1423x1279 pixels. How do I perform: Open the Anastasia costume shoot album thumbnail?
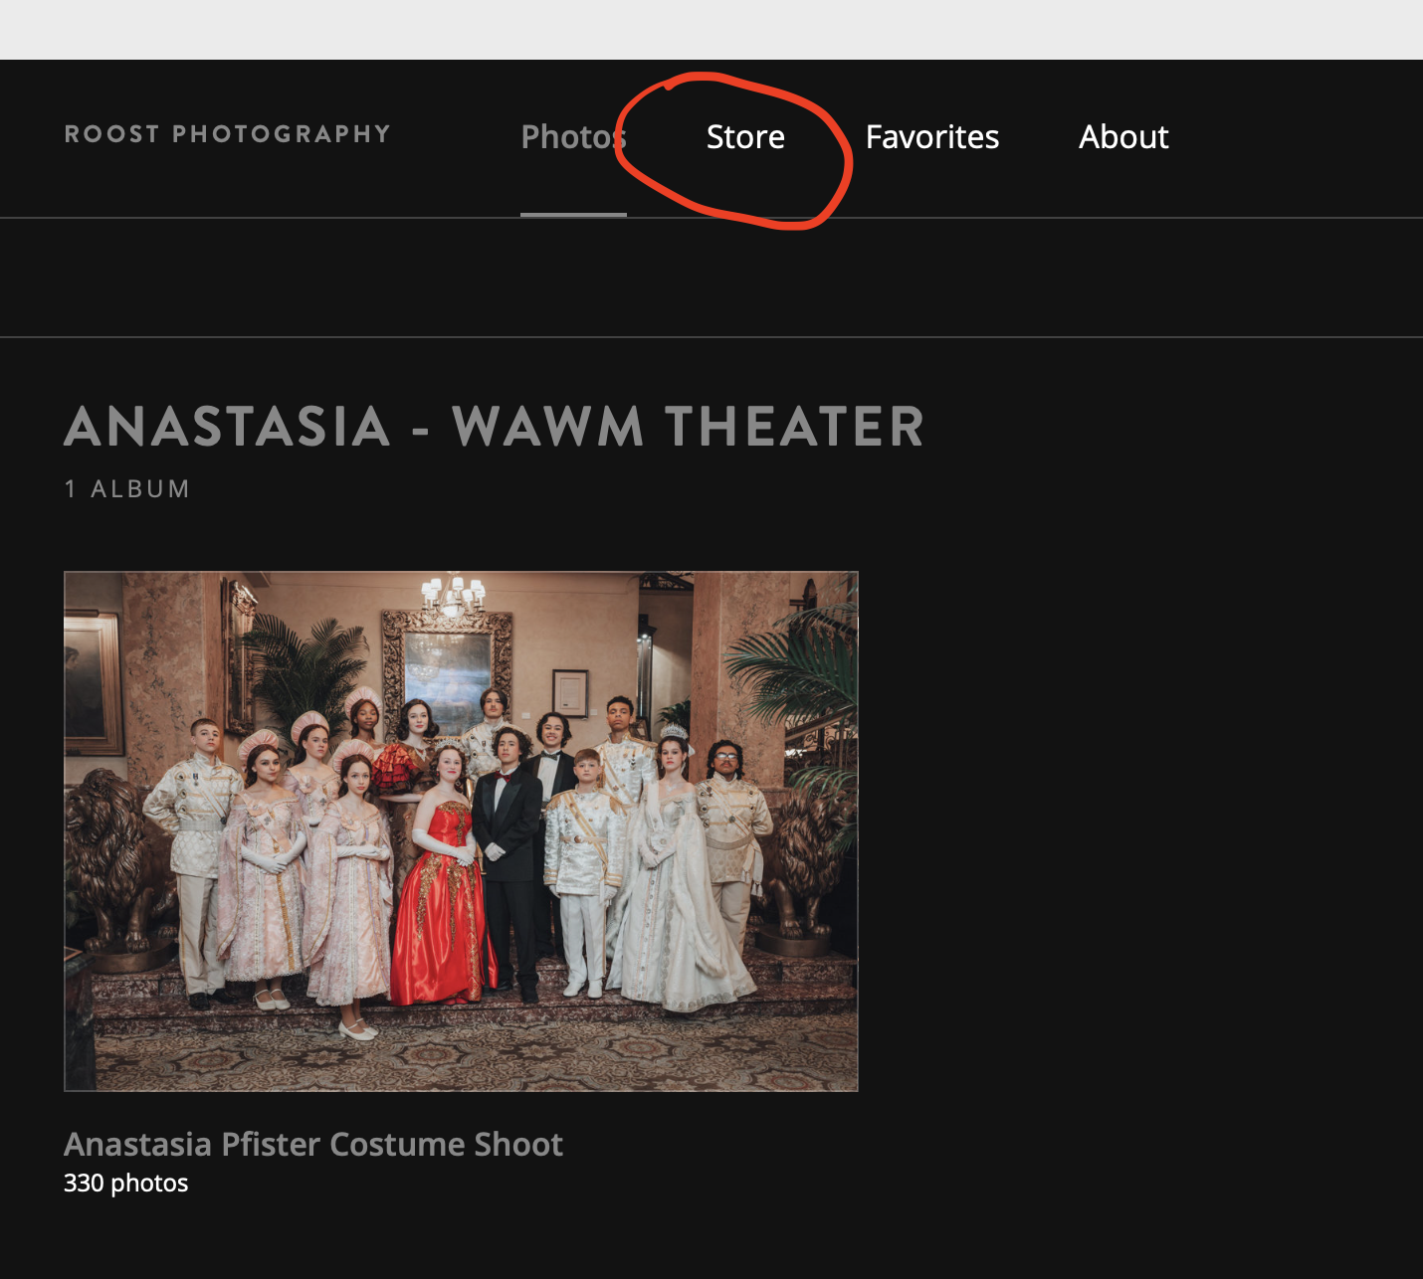click(461, 831)
